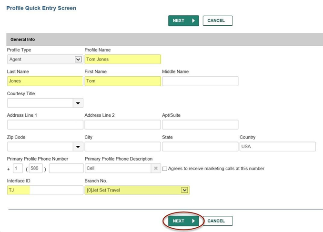Clear the Cell phone description with X icon
323x232 pixels.
pyautogui.click(x=156, y=168)
